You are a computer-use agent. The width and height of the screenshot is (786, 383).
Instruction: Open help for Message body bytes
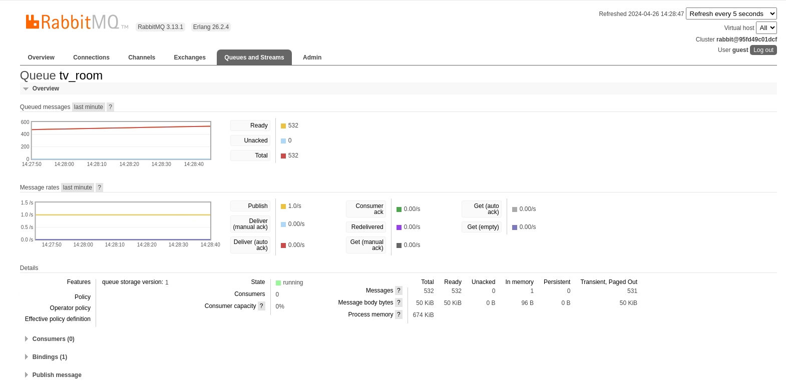click(x=399, y=302)
